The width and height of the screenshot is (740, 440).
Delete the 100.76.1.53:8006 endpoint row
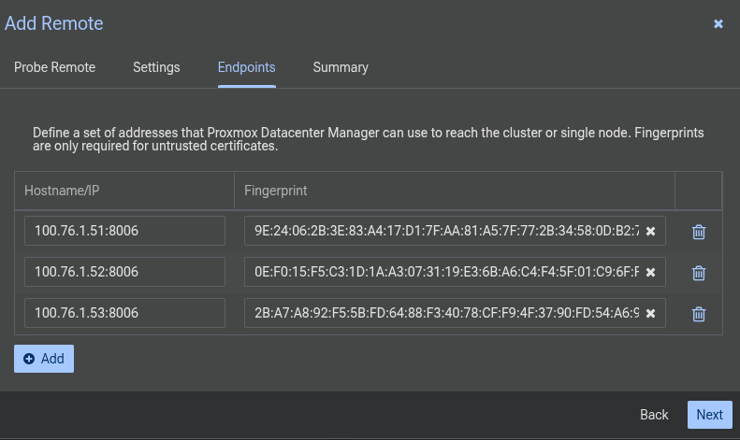(698, 314)
